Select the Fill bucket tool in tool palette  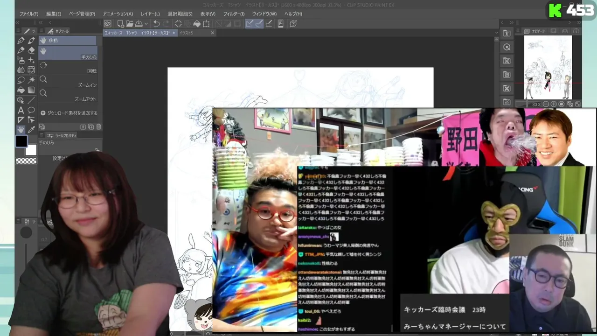coord(21,90)
